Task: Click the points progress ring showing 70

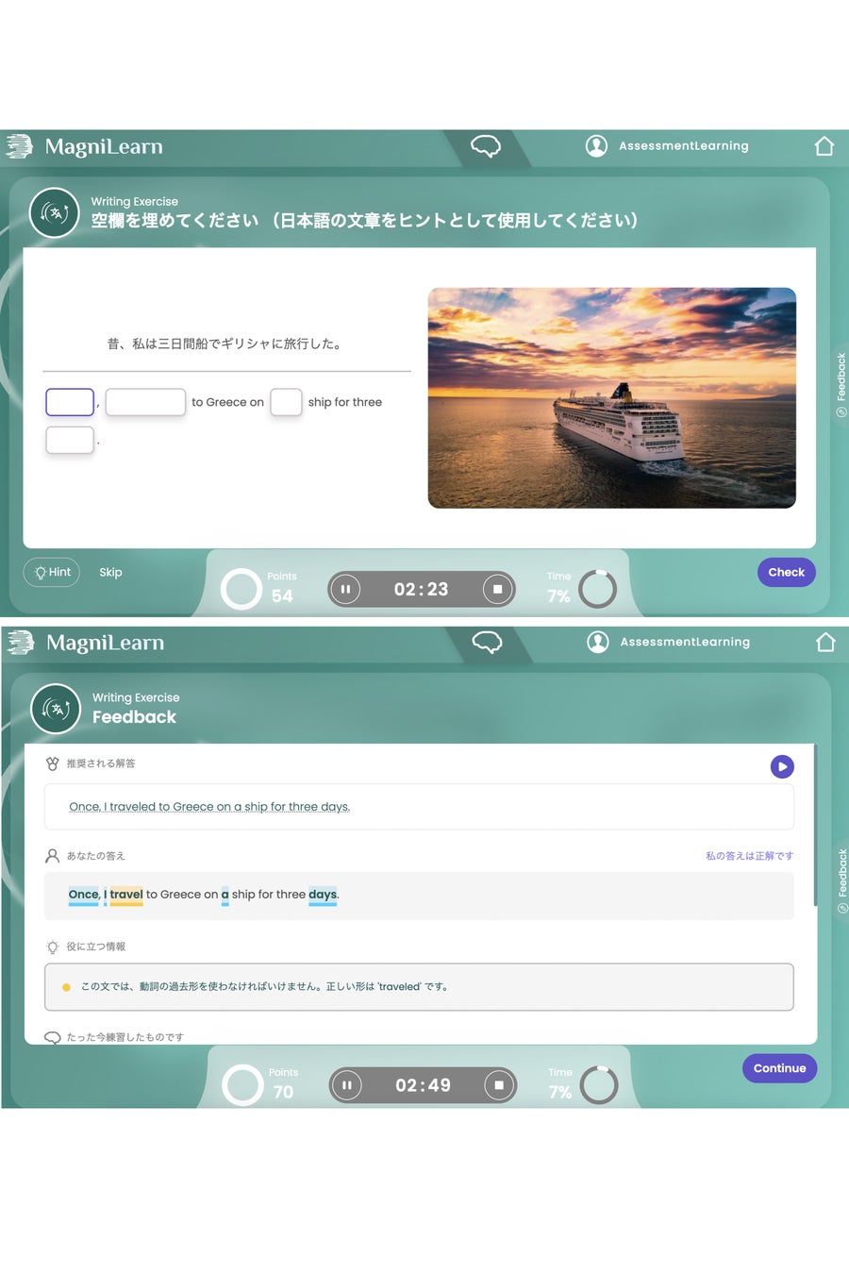Action: 242,1085
